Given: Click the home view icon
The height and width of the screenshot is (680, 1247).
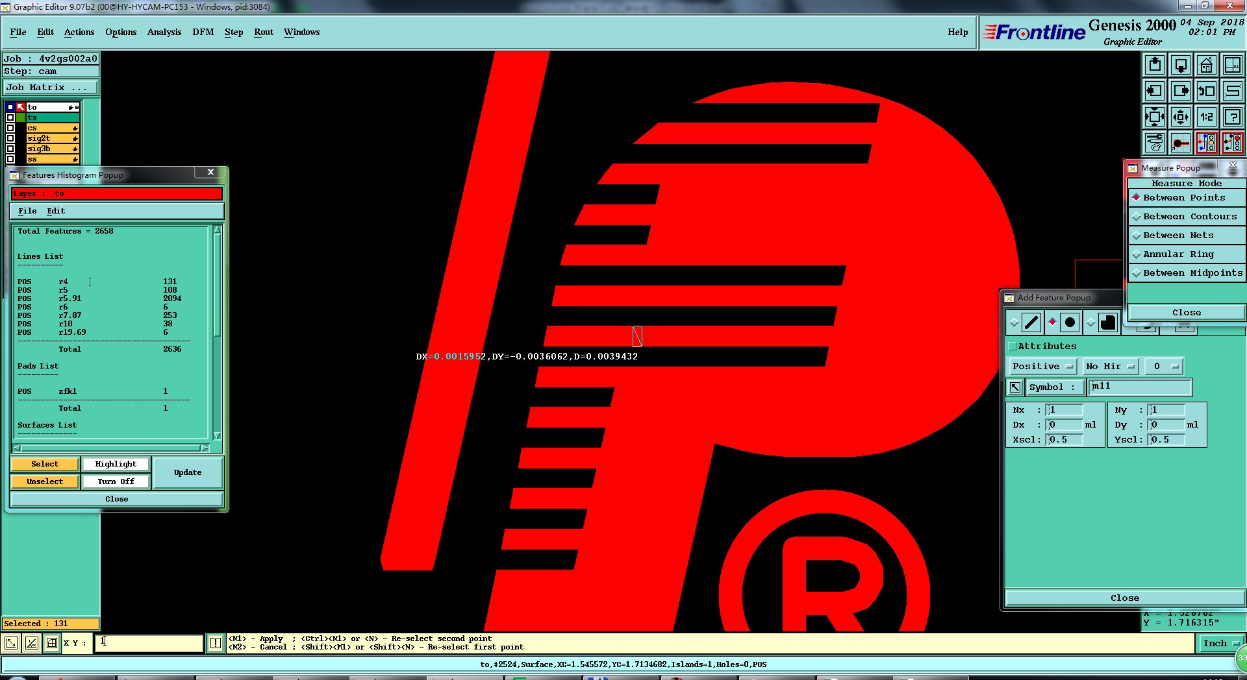Looking at the screenshot, I should pos(1207,65).
